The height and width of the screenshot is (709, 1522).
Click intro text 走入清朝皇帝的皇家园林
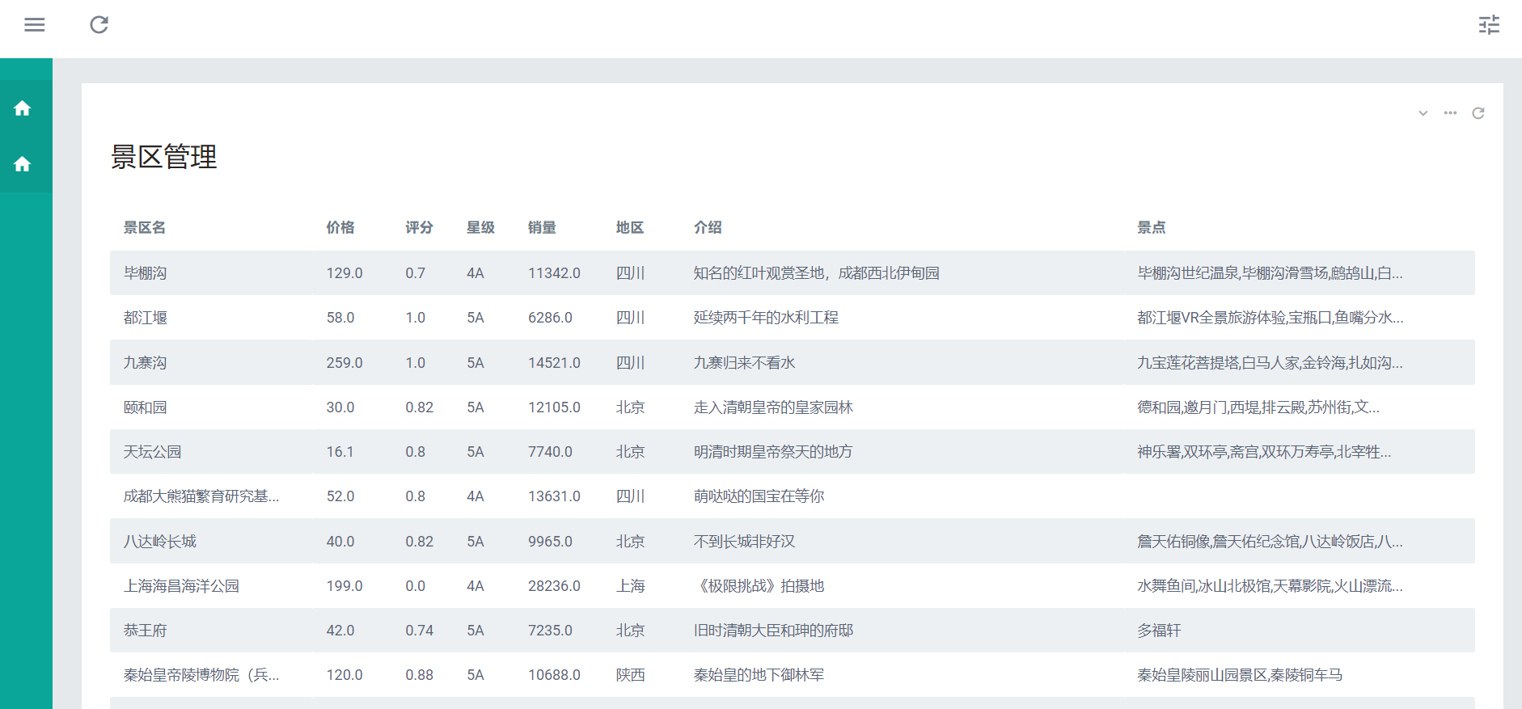click(x=773, y=407)
